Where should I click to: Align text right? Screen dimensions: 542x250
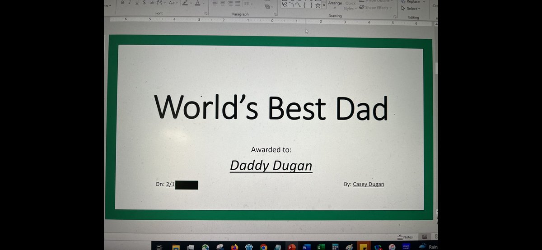click(230, 3)
